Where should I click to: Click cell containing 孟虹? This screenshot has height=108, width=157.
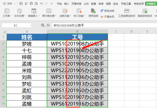[x=27, y=90]
